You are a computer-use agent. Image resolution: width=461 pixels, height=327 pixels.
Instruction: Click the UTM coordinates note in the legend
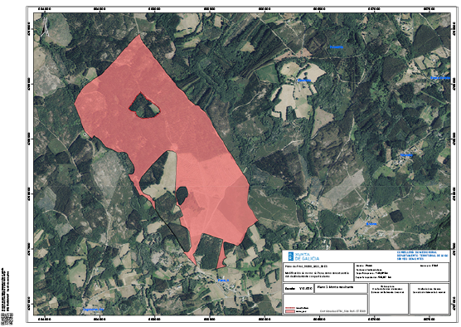342,310
